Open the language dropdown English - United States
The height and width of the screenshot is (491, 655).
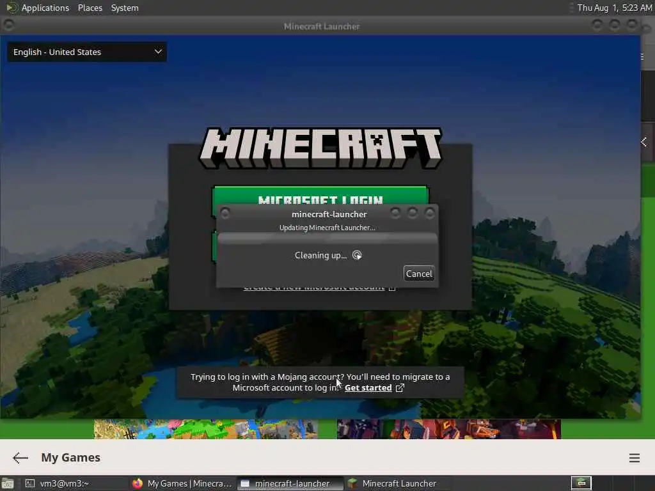pos(87,52)
